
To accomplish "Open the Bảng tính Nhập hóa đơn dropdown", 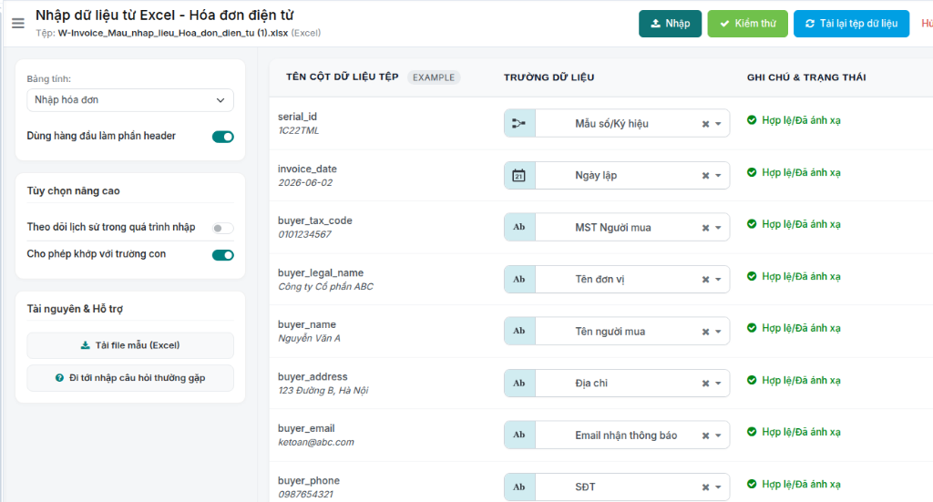I will (130, 100).
